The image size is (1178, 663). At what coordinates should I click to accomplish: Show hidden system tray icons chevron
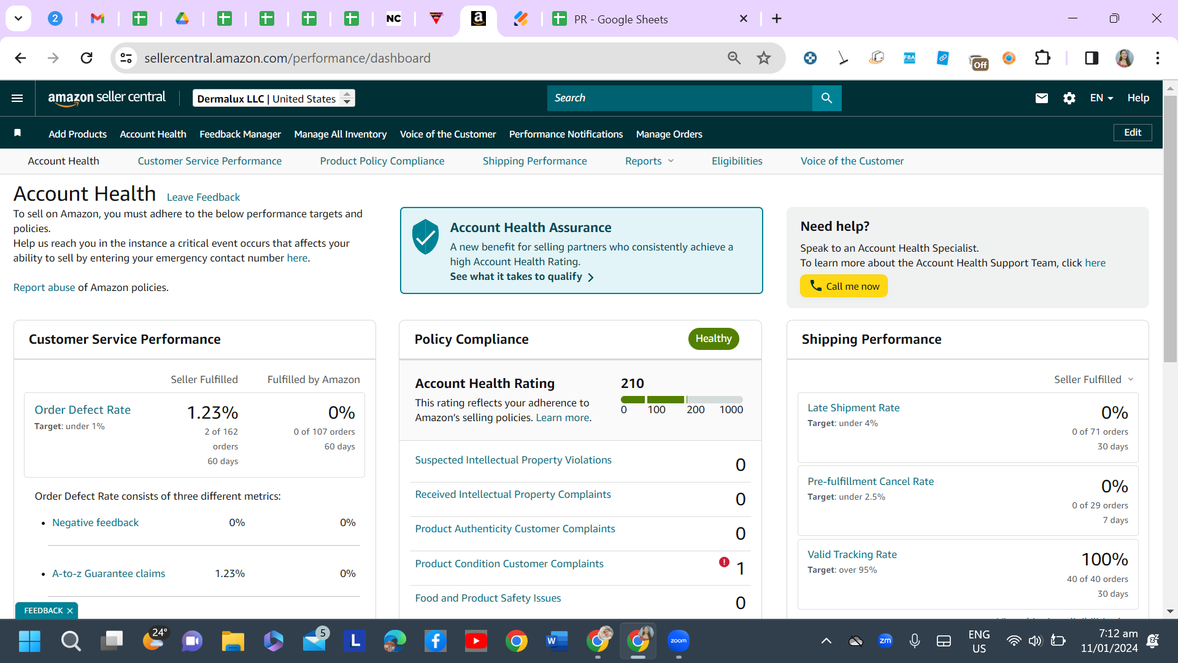[x=826, y=641]
